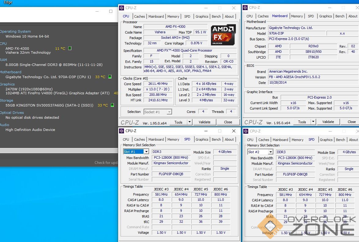Click PC3-12800K bandwidth field in Slot #2 window
This screenshot has height=242, width=359.
295,158
